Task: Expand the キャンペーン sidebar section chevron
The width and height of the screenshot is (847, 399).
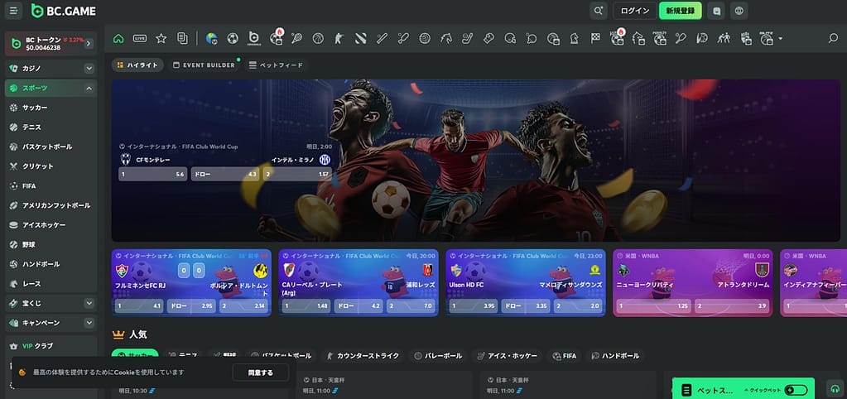Action: [89, 323]
